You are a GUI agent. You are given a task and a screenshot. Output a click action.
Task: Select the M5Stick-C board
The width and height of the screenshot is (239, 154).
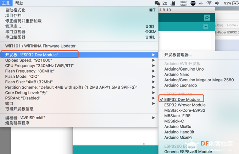199,121
